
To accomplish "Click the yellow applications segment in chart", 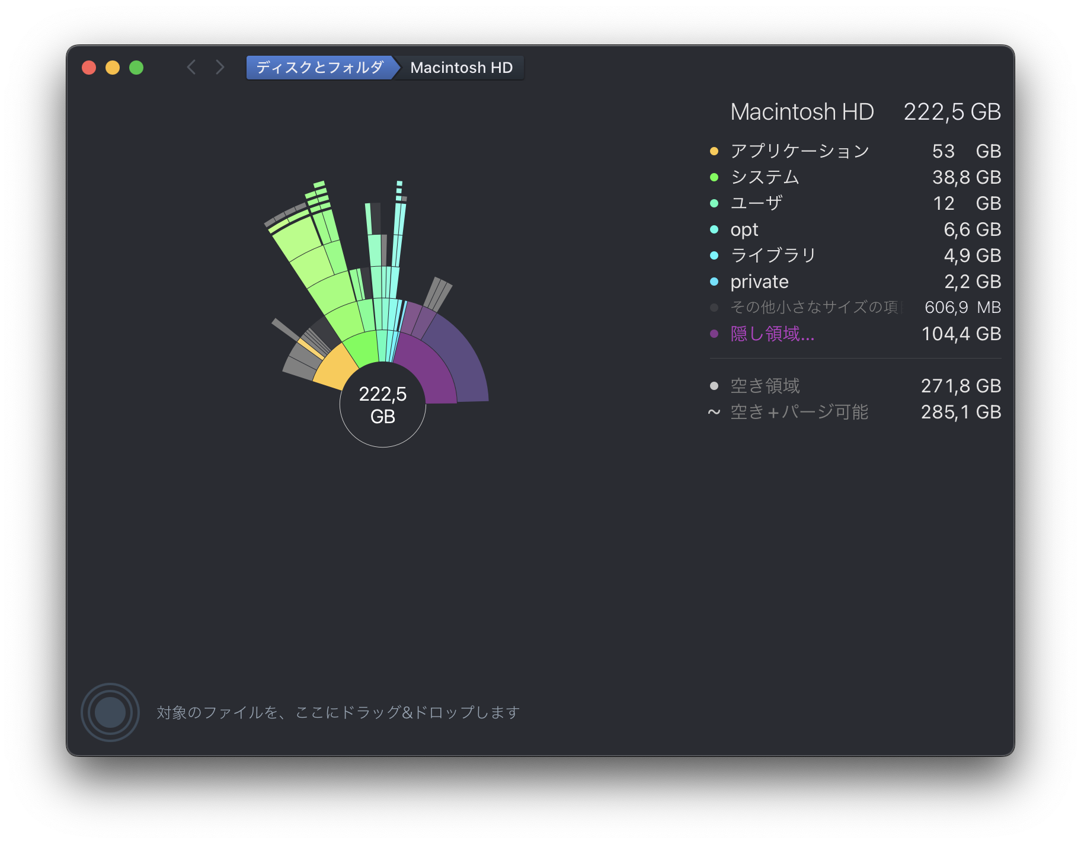I will (335, 369).
